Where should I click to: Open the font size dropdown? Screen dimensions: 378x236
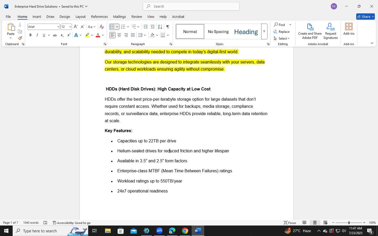(x=70, y=27)
